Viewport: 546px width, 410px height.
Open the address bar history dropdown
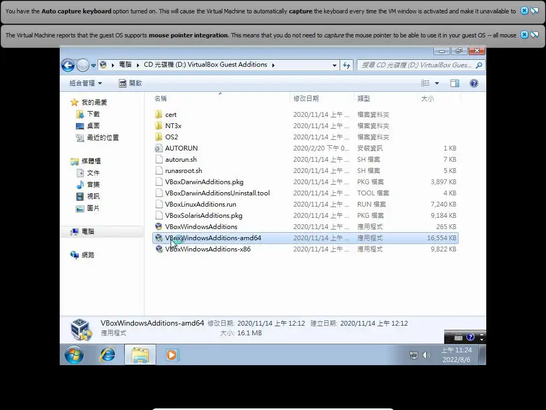334,65
